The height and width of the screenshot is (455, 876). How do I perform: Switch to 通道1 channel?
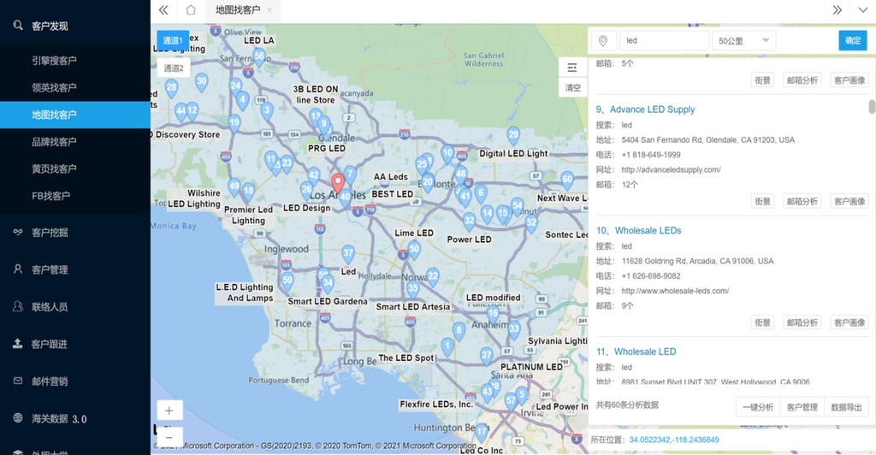click(x=173, y=40)
